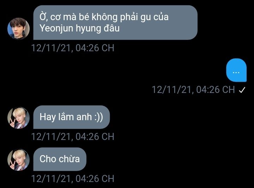Click the timestamp under the Yeonjun hyung message
Image resolution: width=254 pixels, height=188 pixels.
click(x=73, y=48)
